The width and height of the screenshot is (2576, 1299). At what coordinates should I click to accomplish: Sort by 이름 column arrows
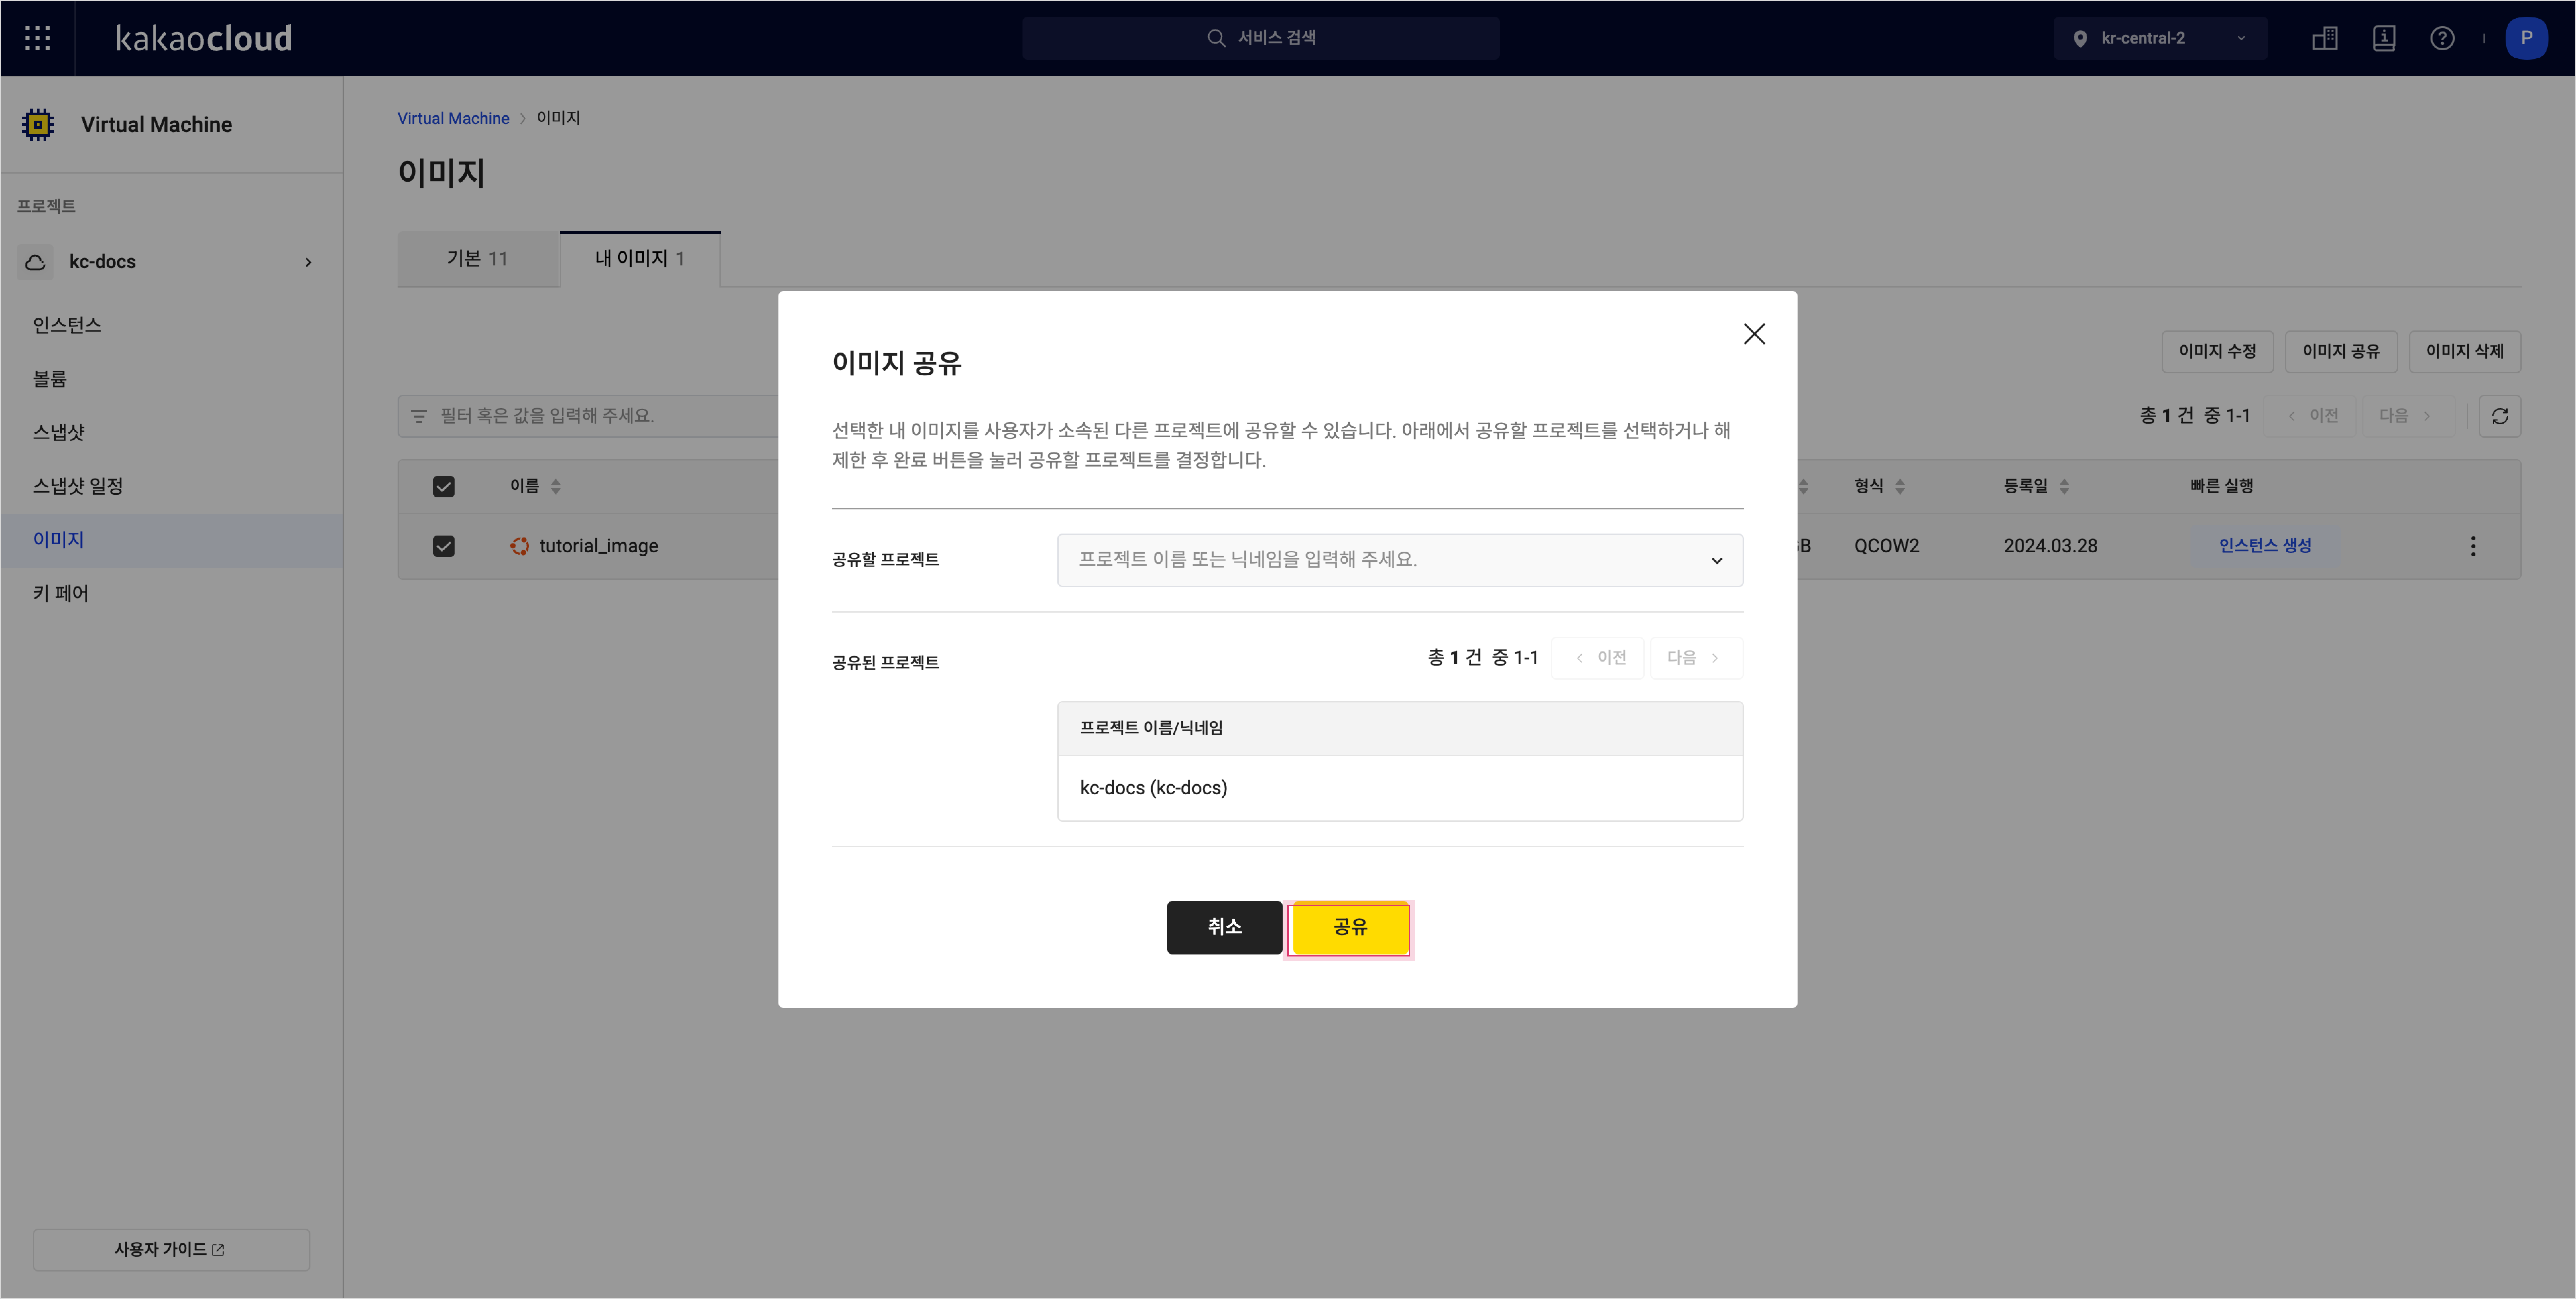click(556, 487)
